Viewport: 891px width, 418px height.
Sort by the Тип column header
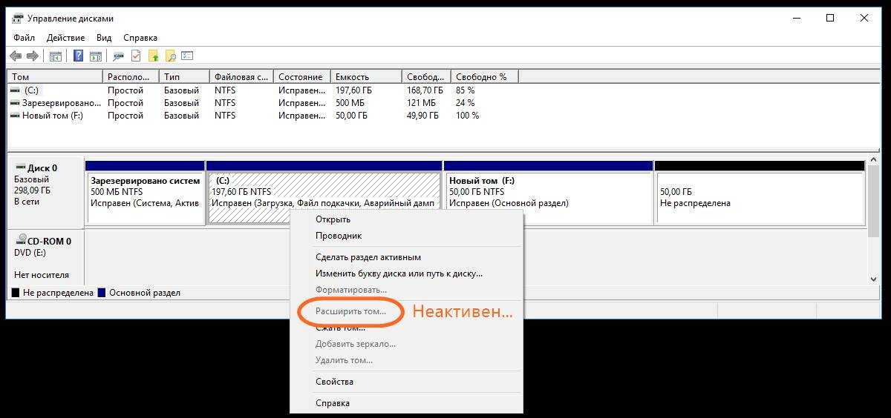coord(184,76)
